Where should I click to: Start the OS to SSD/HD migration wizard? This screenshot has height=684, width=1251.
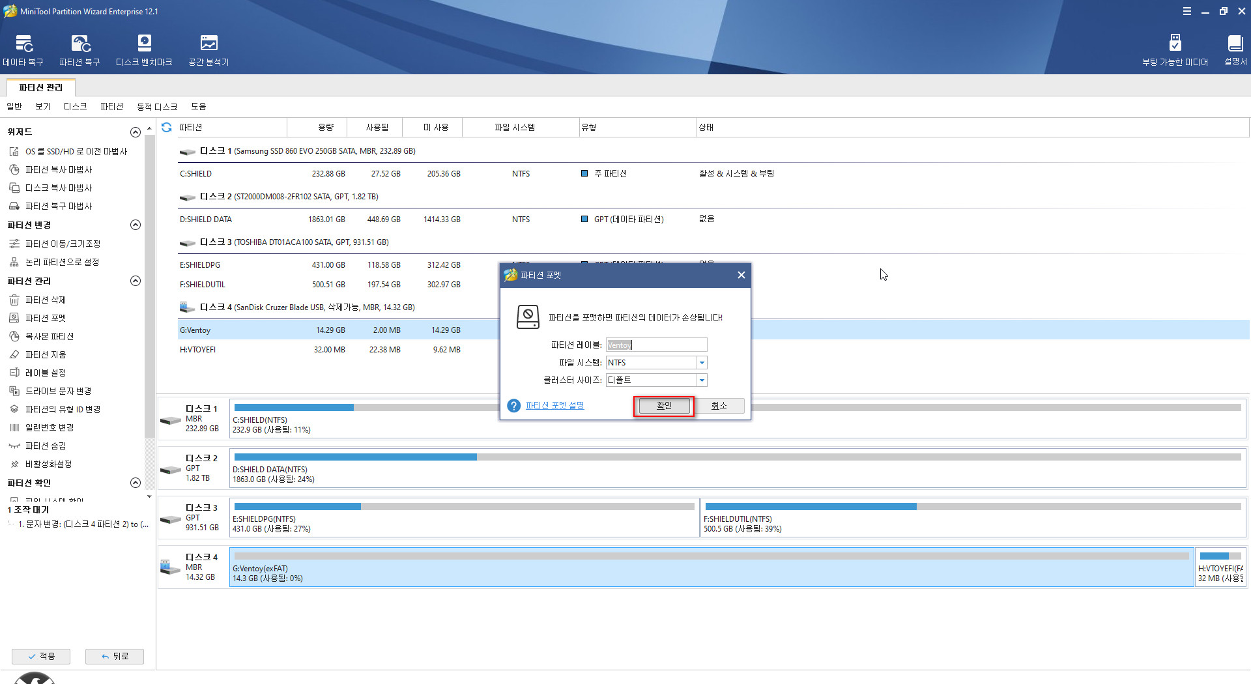pyautogui.click(x=76, y=151)
